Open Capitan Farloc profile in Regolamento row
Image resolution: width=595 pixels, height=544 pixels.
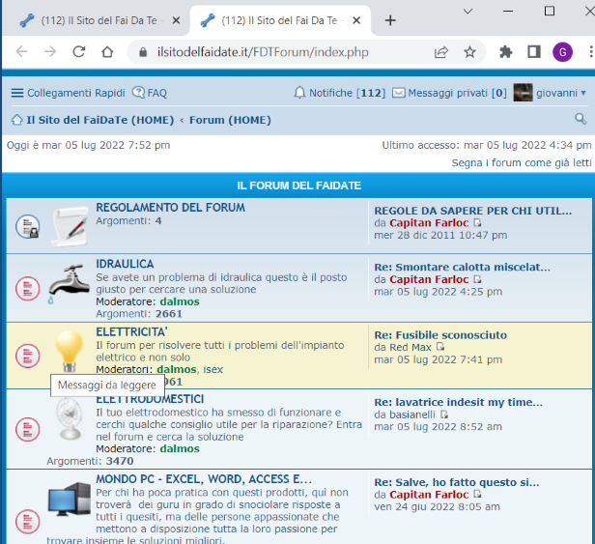429,223
